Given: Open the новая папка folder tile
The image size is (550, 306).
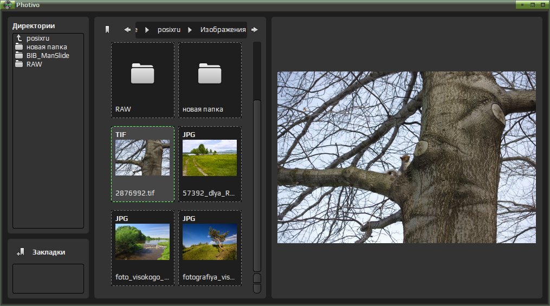Looking at the screenshot, I should tap(210, 80).
